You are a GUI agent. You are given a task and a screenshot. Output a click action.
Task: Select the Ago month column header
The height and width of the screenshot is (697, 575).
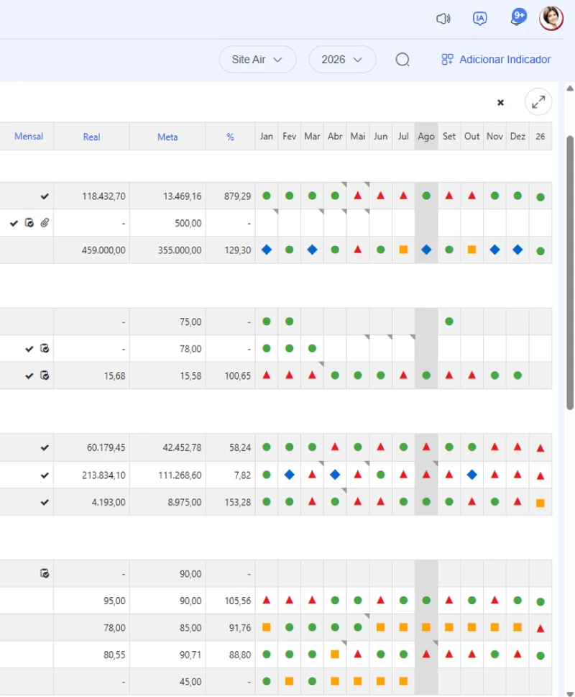(426, 137)
